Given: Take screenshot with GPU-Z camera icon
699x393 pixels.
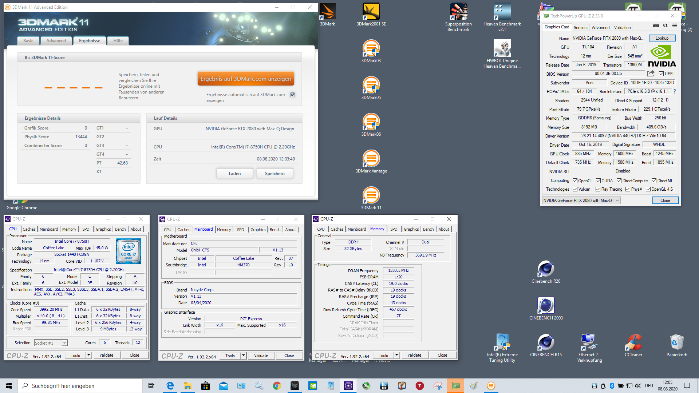Looking at the screenshot, I should tap(656, 26).
